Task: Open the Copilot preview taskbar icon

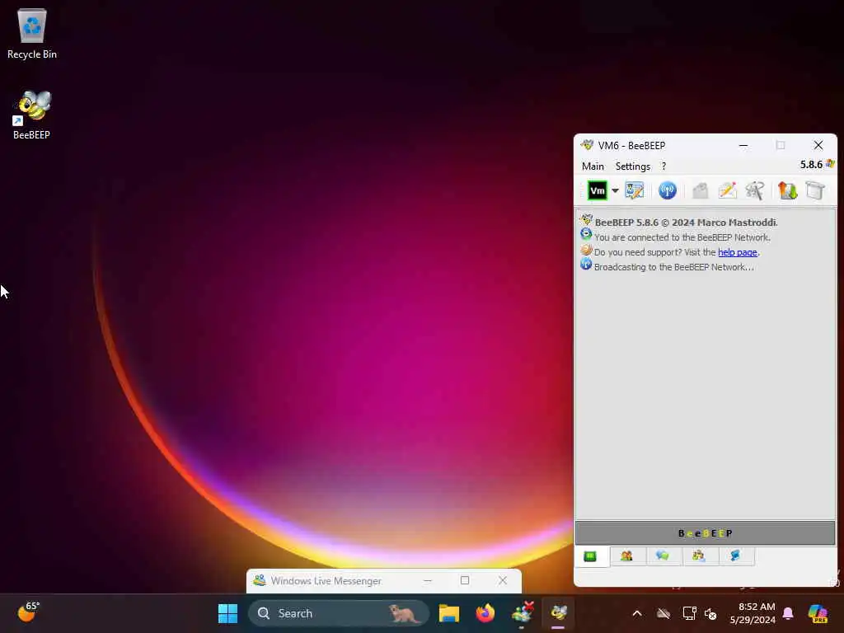Action: point(818,613)
